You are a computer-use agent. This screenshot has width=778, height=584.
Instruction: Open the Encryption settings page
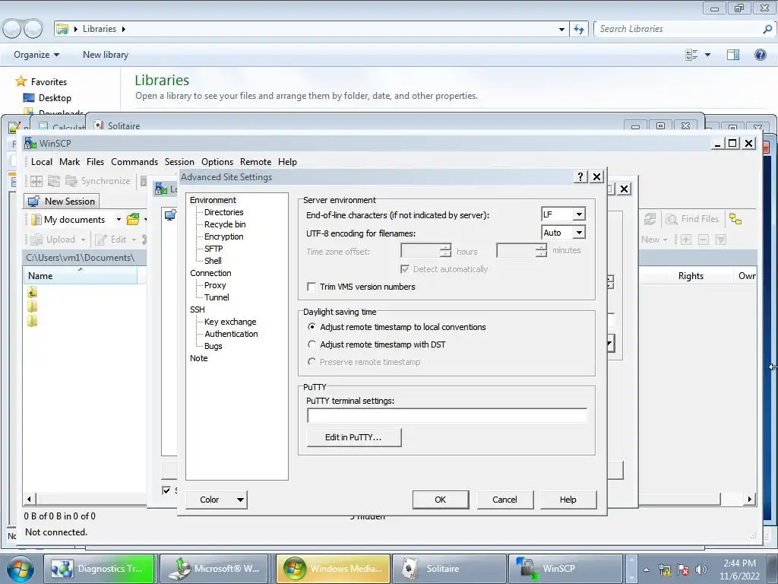point(224,236)
